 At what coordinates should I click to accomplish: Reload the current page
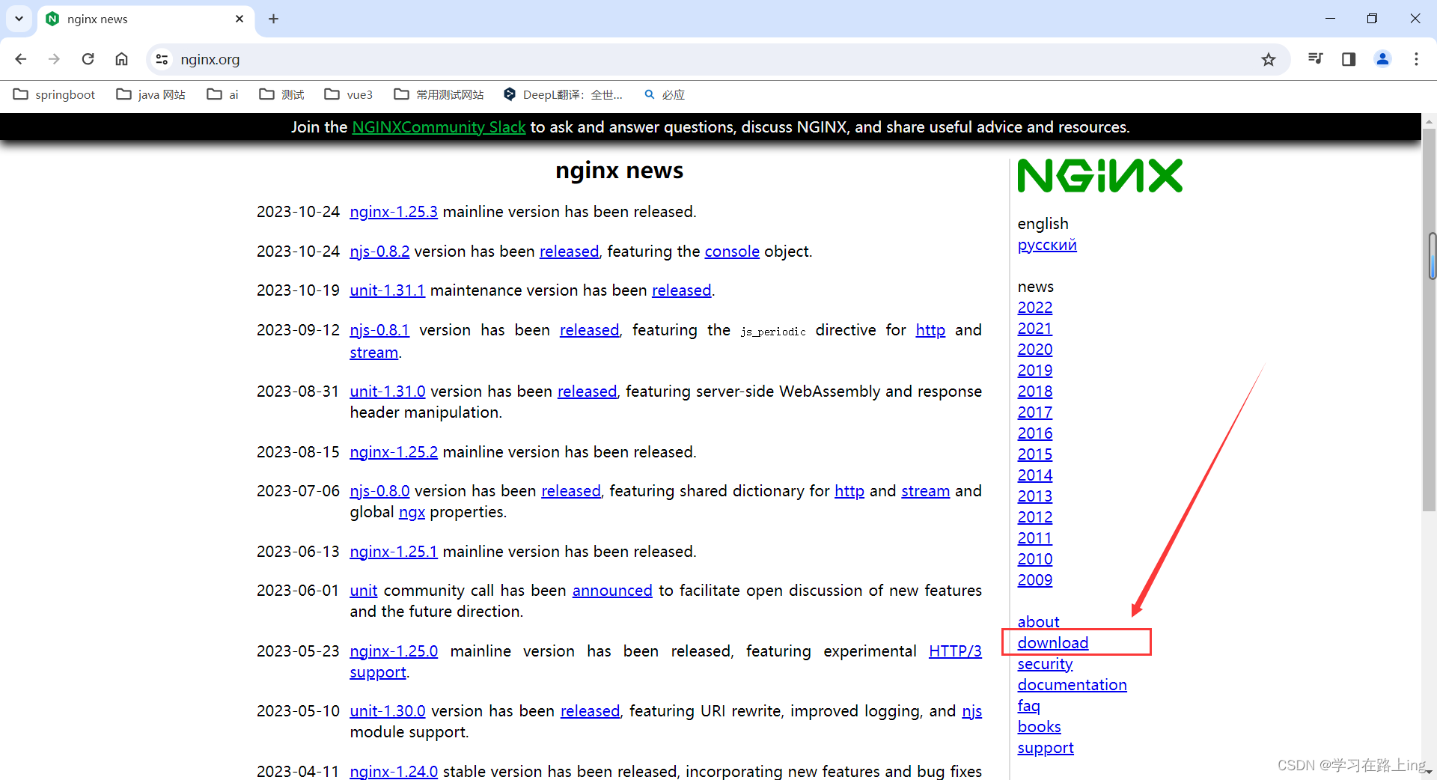(x=88, y=59)
